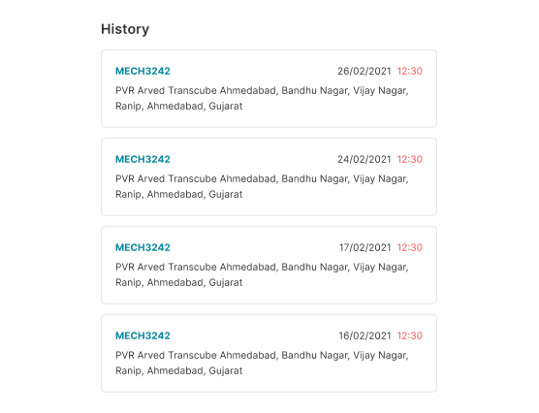539x413 pixels.
Task: Click the red 12:30 time on 16/02/2021 card
Action: [x=410, y=335]
